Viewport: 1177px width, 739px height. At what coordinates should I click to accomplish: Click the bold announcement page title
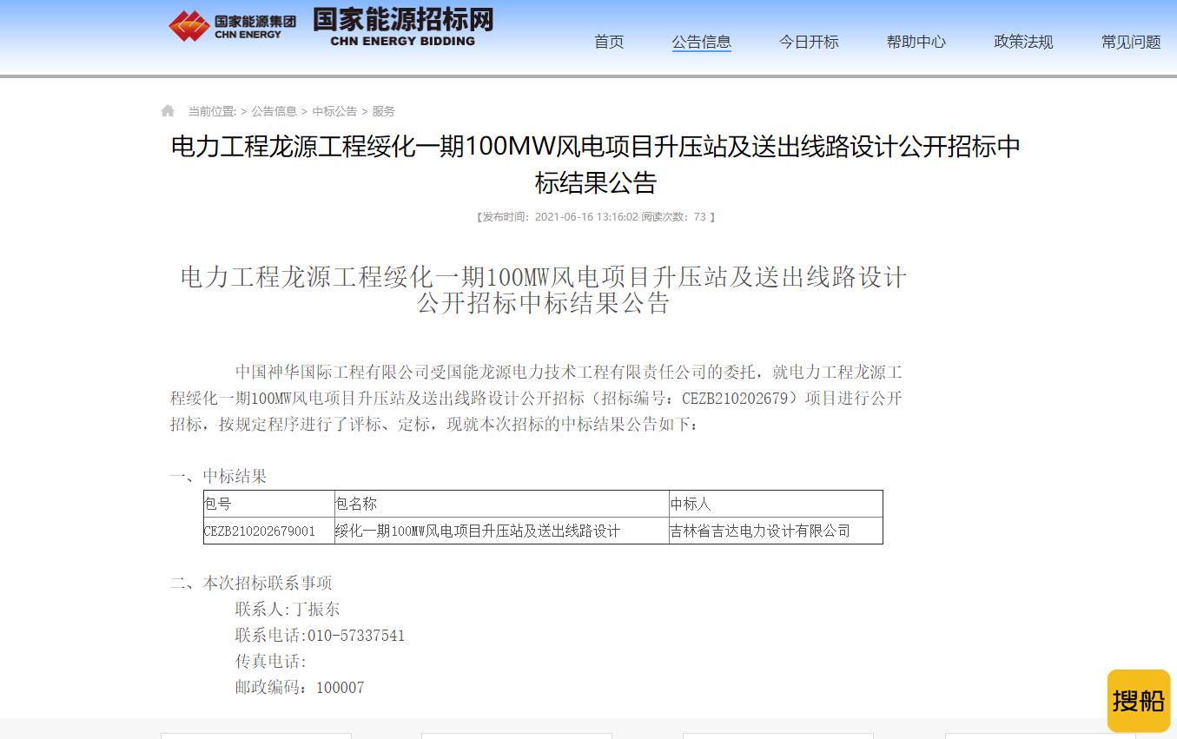pyautogui.click(x=595, y=165)
